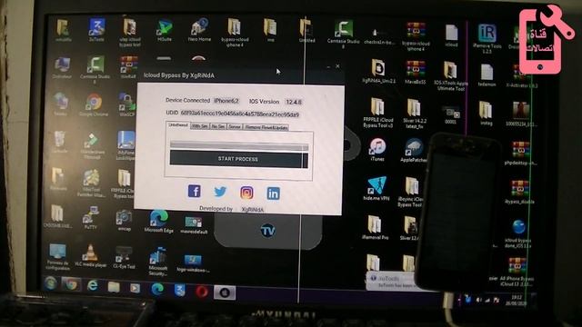Open the HiSuite desktop shortcut

165,30
